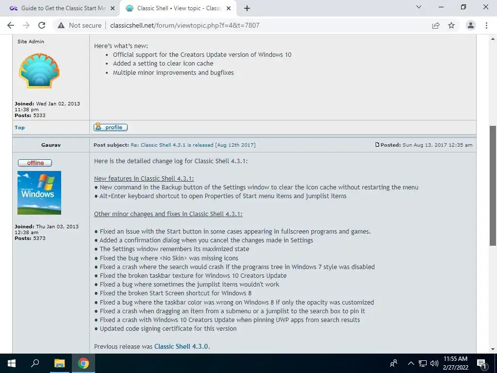
Task: Go back to previous page
Action: [11, 25]
